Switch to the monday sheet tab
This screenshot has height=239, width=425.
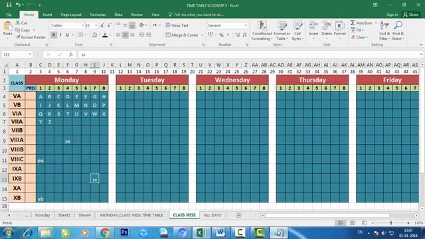[x=42, y=215]
